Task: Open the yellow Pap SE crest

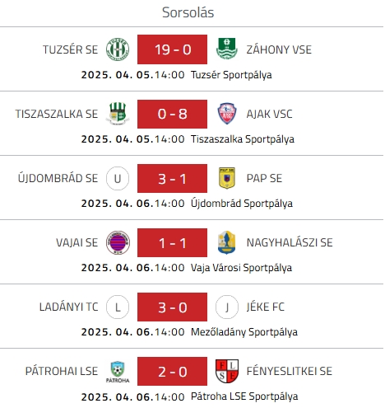Action: tap(227, 178)
